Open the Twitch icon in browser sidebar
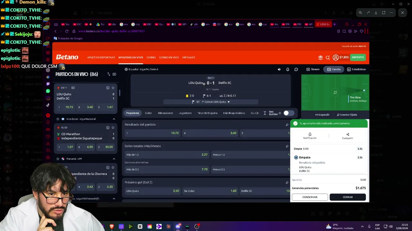The height and width of the screenshot is (231, 412). tap(48, 84)
